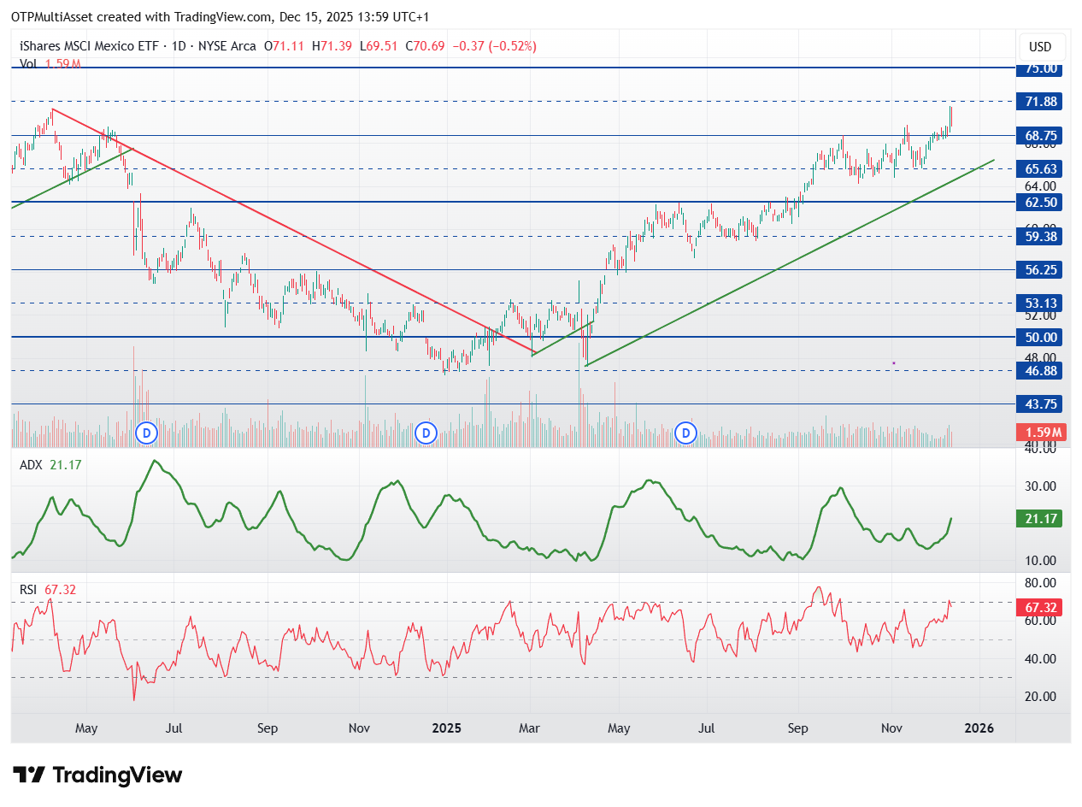Select the Vol indicator legend
The image size is (1082, 807).
(28, 63)
